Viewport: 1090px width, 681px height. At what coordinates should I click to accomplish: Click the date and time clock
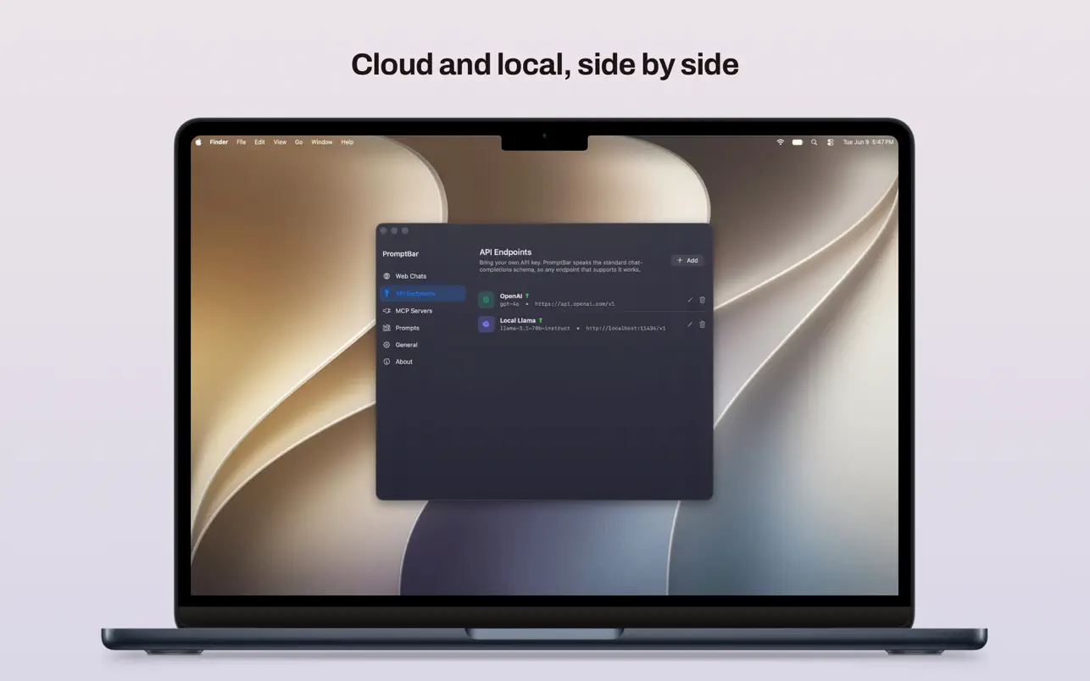point(868,142)
